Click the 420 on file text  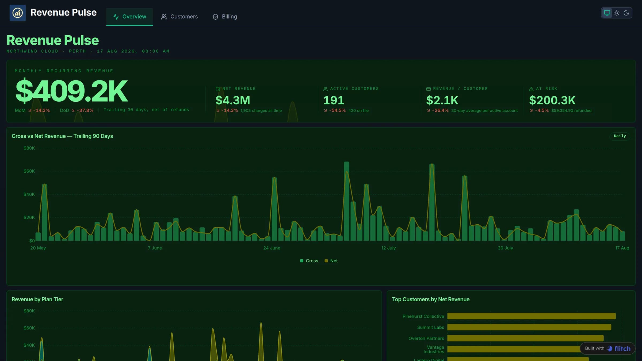(358, 110)
